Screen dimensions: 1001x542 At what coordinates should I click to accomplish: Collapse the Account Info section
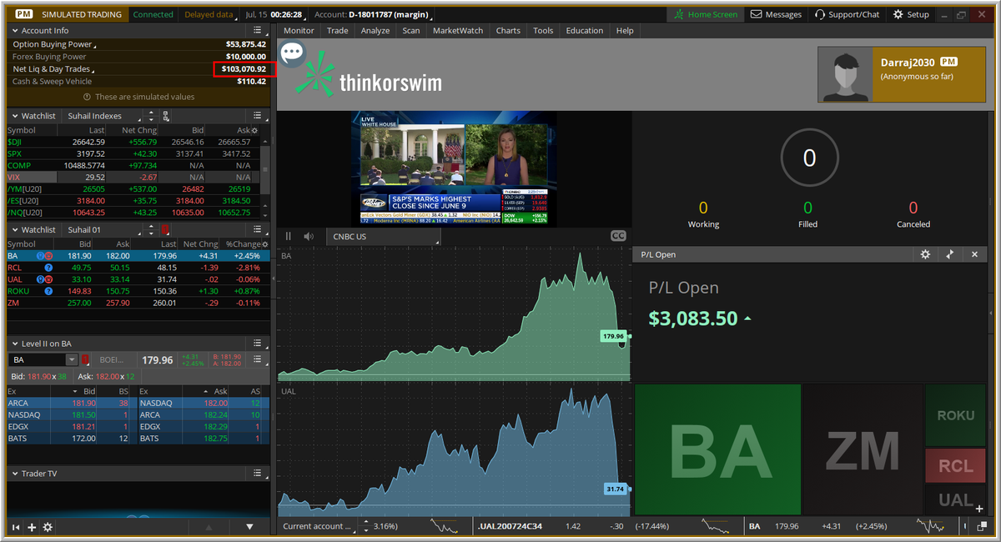[15, 31]
